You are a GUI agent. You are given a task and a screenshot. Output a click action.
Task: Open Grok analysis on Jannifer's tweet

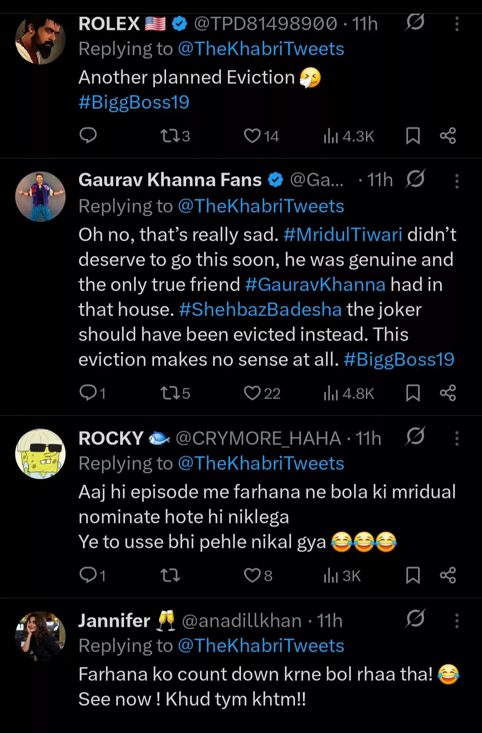click(x=414, y=620)
